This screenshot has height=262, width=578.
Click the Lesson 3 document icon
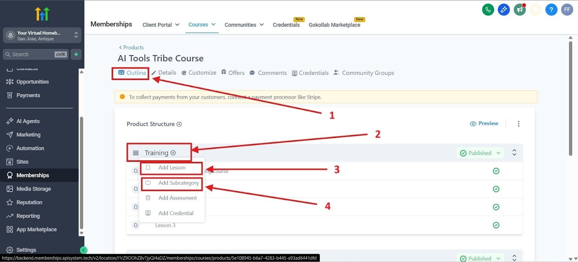[x=136, y=225]
